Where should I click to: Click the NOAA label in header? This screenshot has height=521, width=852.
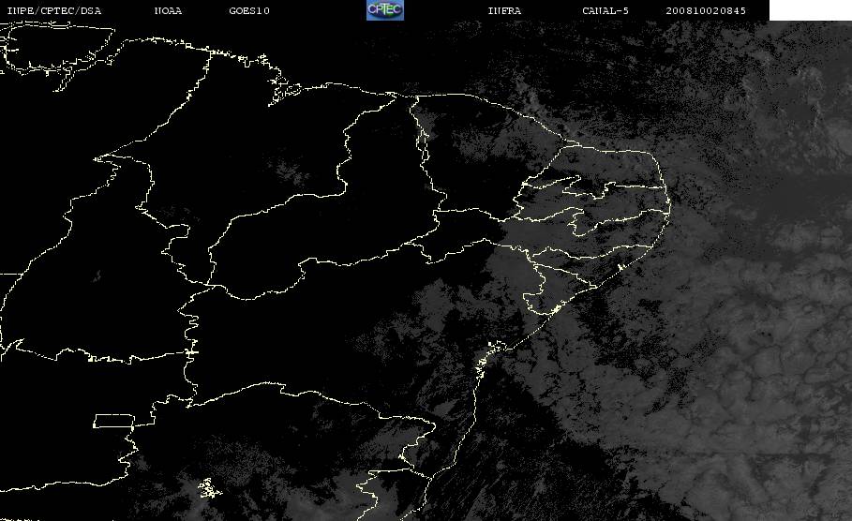coord(169,11)
